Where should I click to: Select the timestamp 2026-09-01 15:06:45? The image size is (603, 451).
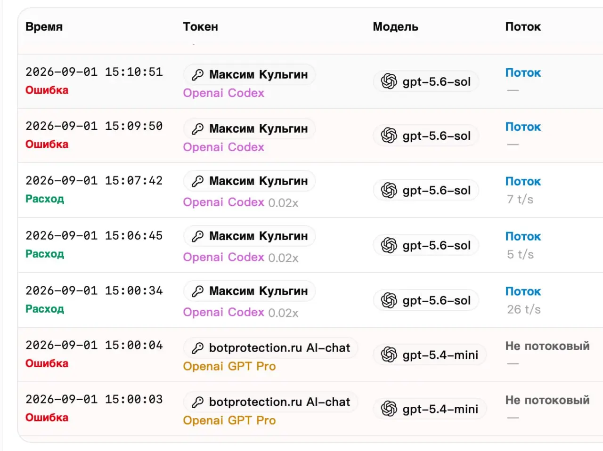[x=94, y=236]
